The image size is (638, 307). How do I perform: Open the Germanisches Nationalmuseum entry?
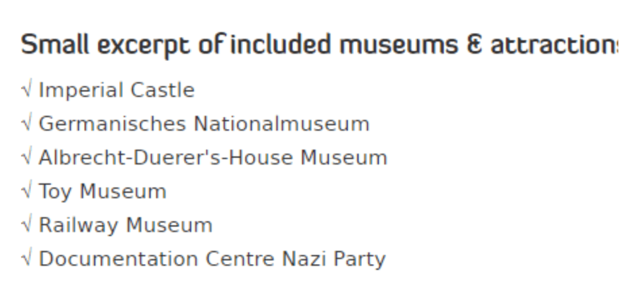pos(204,125)
